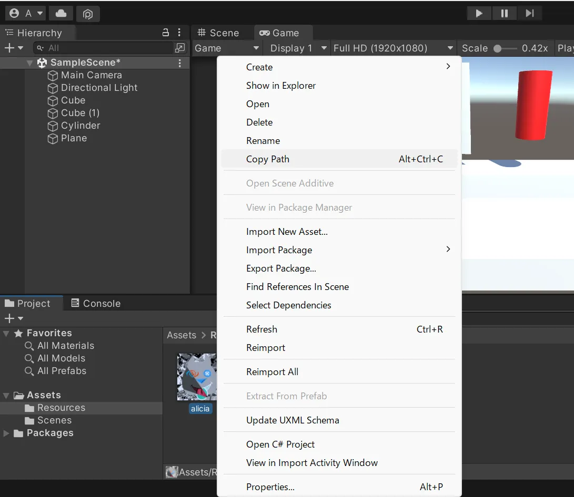Switch to the Console tab

96,303
